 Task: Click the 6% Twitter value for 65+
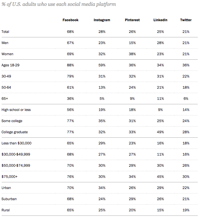point(186,99)
